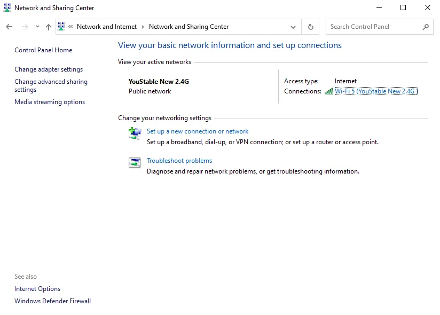Click the 'Connections:' label
This screenshot has width=440, height=315.
pyautogui.click(x=302, y=91)
